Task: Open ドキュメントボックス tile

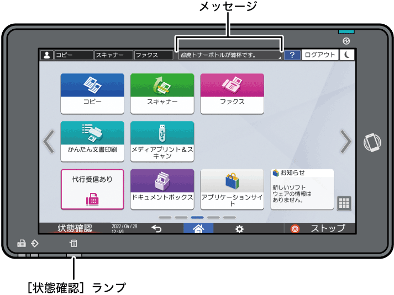Action: point(162,189)
